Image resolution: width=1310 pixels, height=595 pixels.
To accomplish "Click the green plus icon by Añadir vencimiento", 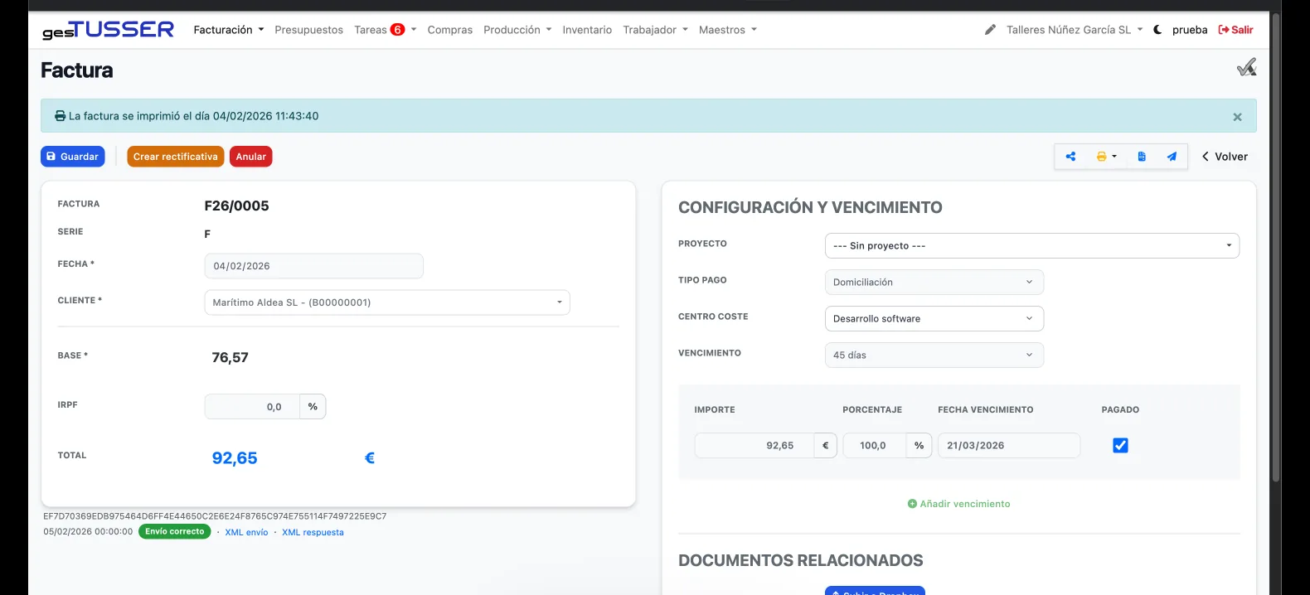I will click(x=912, y=504).
